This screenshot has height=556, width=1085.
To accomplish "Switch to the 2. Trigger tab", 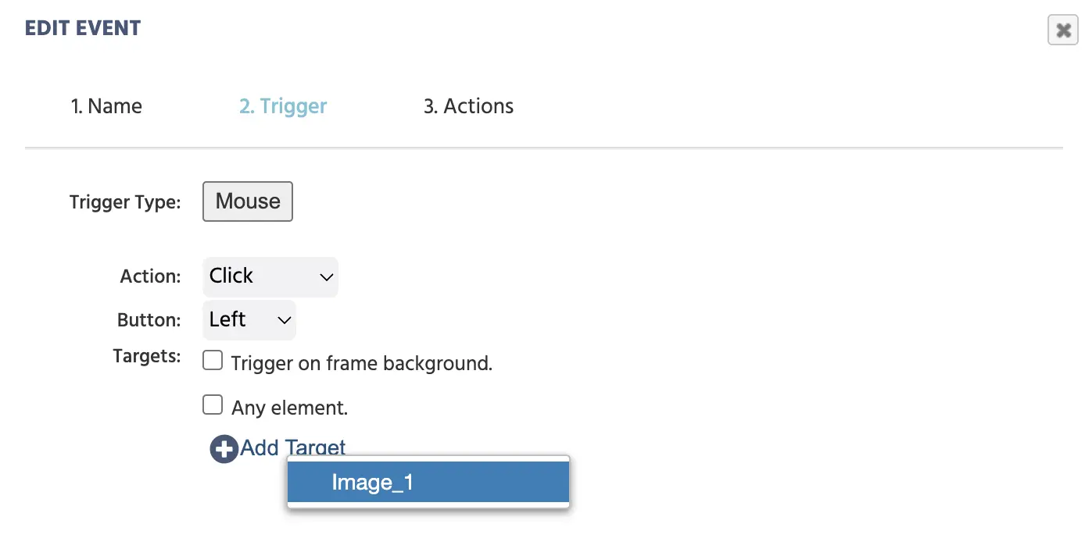I will coord(283,106).
